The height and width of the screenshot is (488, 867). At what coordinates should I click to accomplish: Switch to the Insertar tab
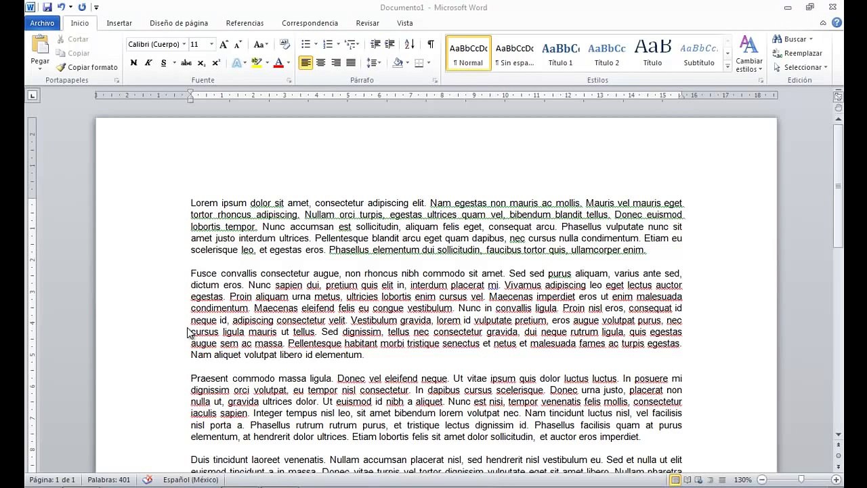(119, 23)
